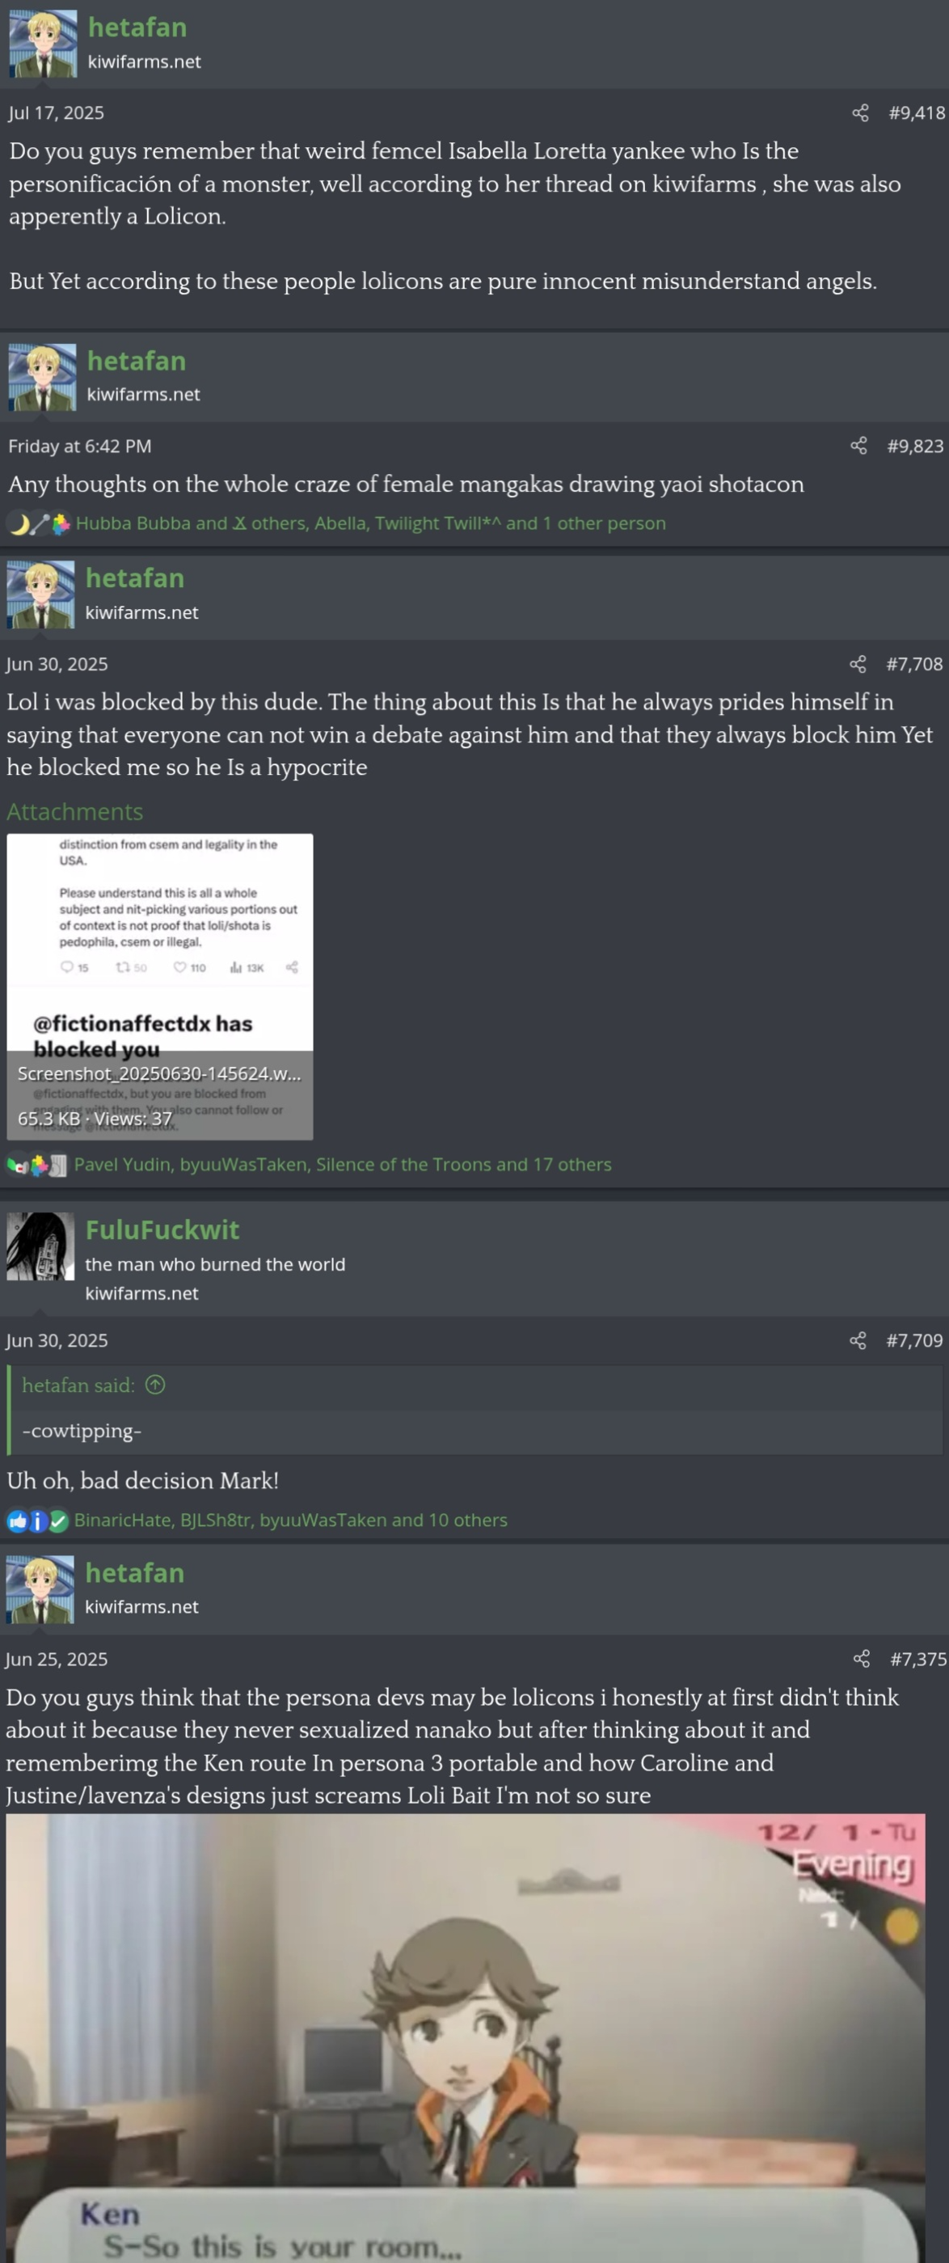
Task: Open the post number #9,418 permalink
Action: click(x=917, y=112)
